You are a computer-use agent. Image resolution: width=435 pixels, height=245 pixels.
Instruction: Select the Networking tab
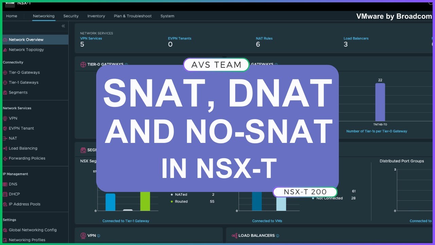43,16
